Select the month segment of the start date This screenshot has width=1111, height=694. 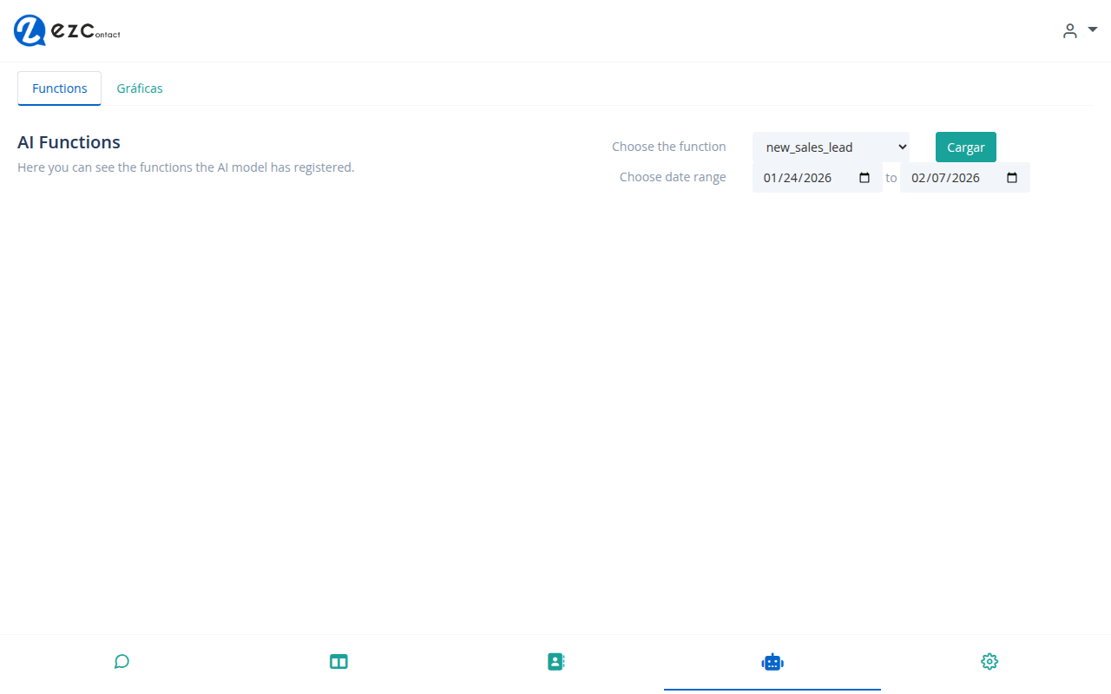pos(771,178)
